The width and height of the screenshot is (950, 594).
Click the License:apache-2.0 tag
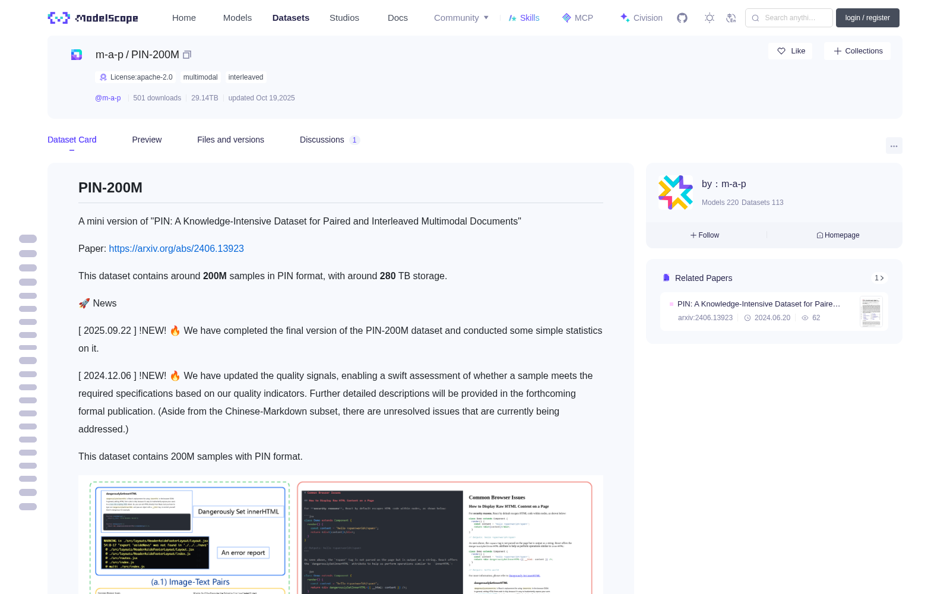[136, 77]
